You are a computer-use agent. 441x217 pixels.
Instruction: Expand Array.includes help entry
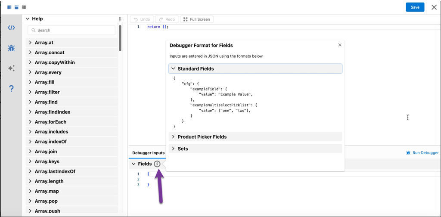pos(71,132)
